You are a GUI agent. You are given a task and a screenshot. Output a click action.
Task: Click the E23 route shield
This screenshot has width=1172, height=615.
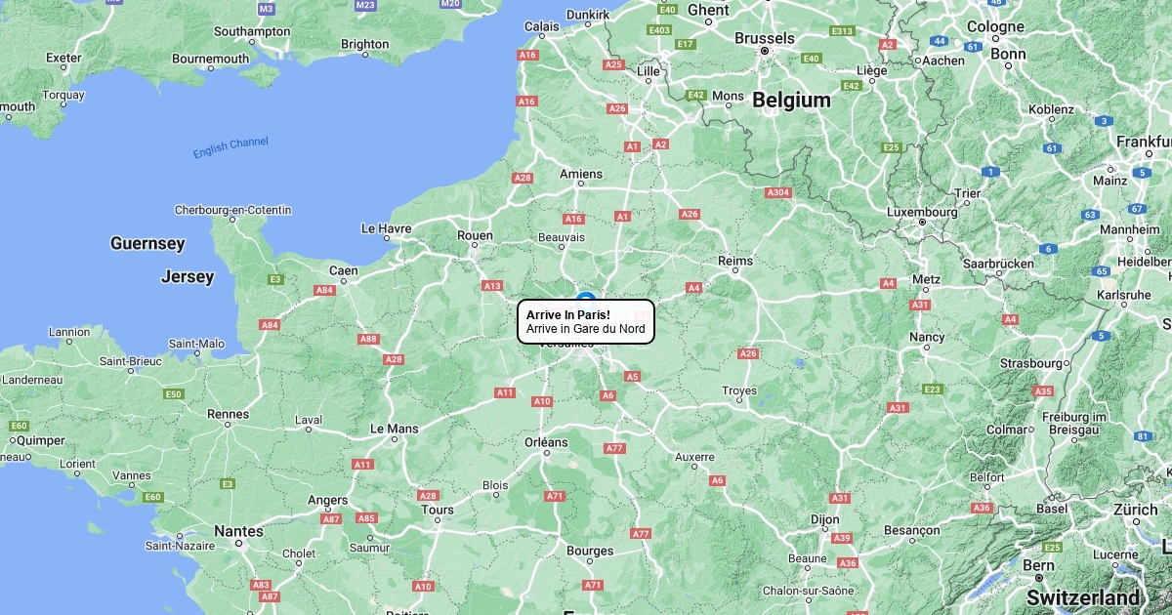[x=933, y=389]
